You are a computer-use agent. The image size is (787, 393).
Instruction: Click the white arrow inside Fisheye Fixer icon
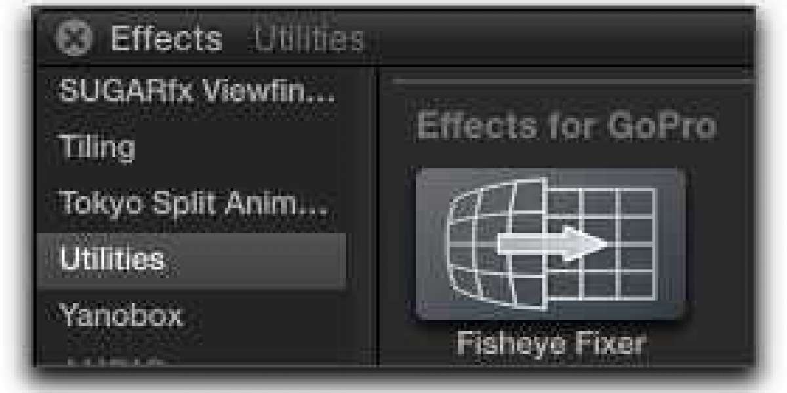click(x=552, y=245)
